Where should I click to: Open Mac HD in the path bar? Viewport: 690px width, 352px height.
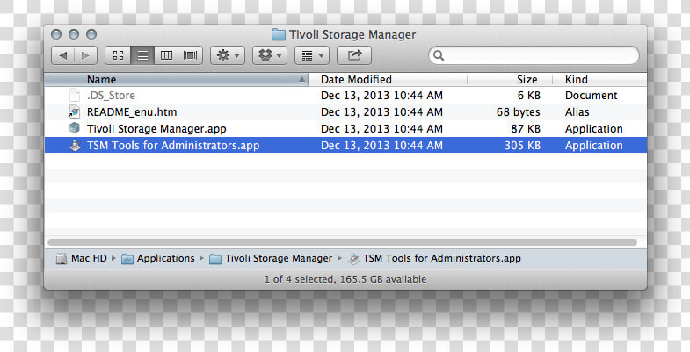coord(89,258)
